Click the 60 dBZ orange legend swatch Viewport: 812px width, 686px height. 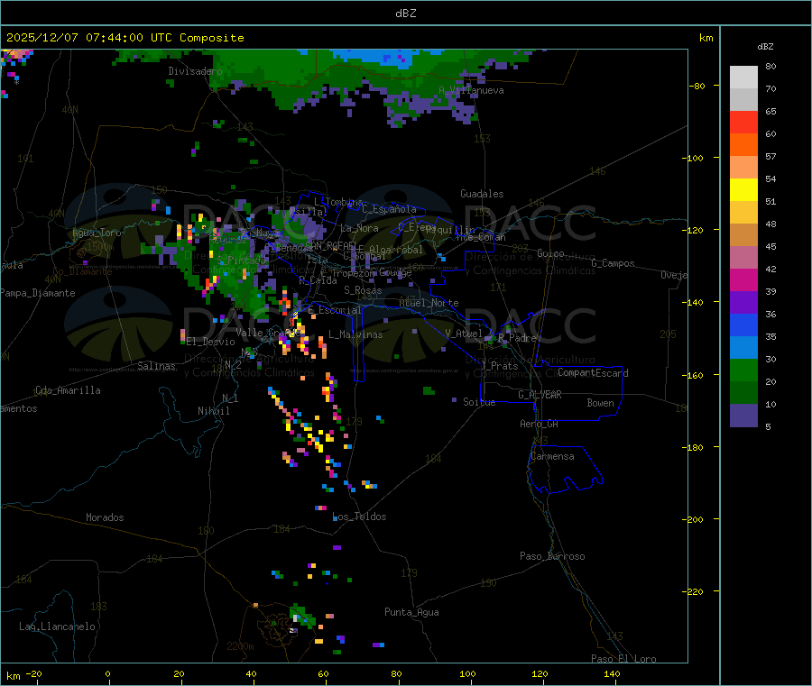point(743,145)
